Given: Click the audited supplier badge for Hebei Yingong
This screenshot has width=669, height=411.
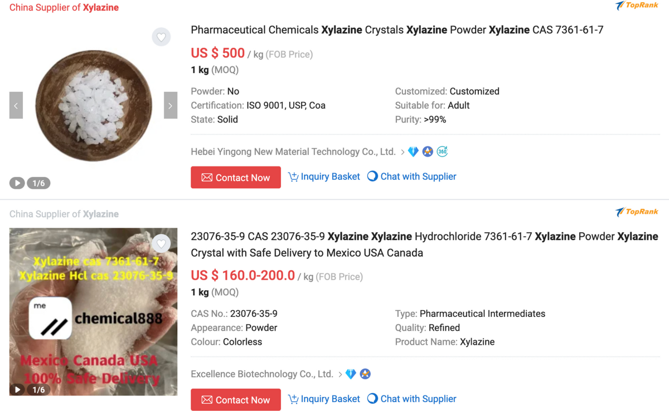Looking at the screenshot, I should [x=428, y=151].
